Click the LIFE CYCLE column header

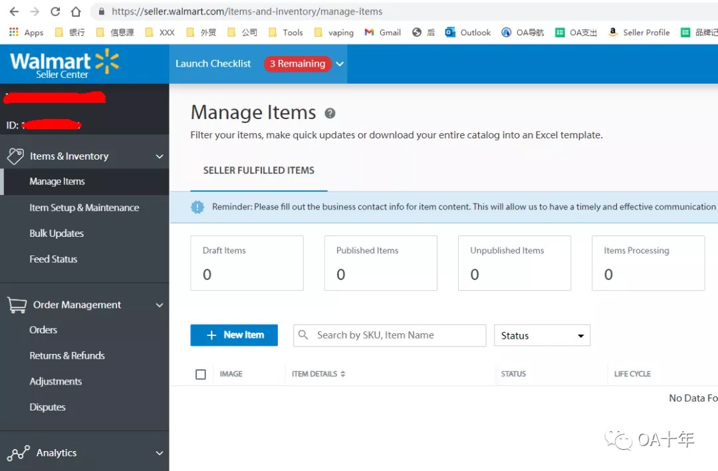(632, 374)
